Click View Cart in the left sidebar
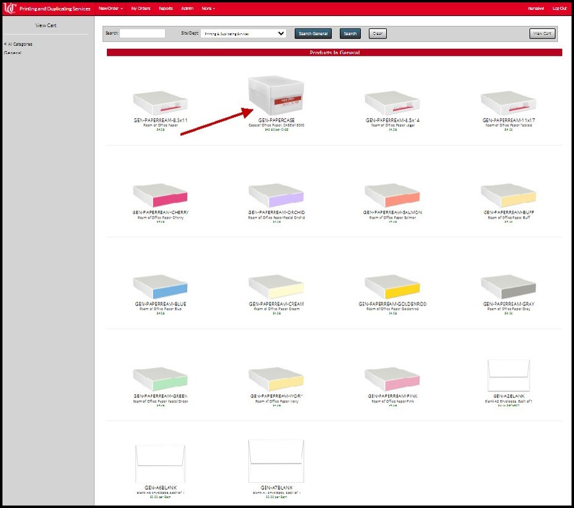Viewport: 574px width, 508px height. pos(45,25)
